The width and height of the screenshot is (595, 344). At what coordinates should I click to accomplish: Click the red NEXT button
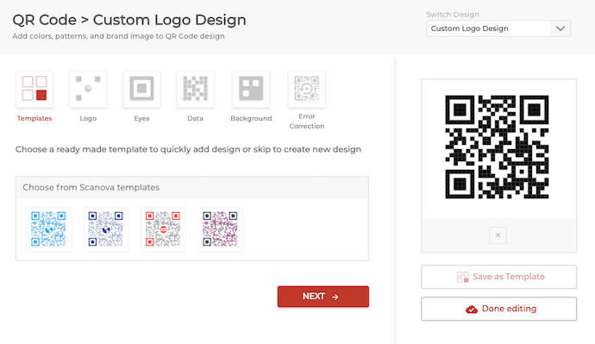click(323, 297)
